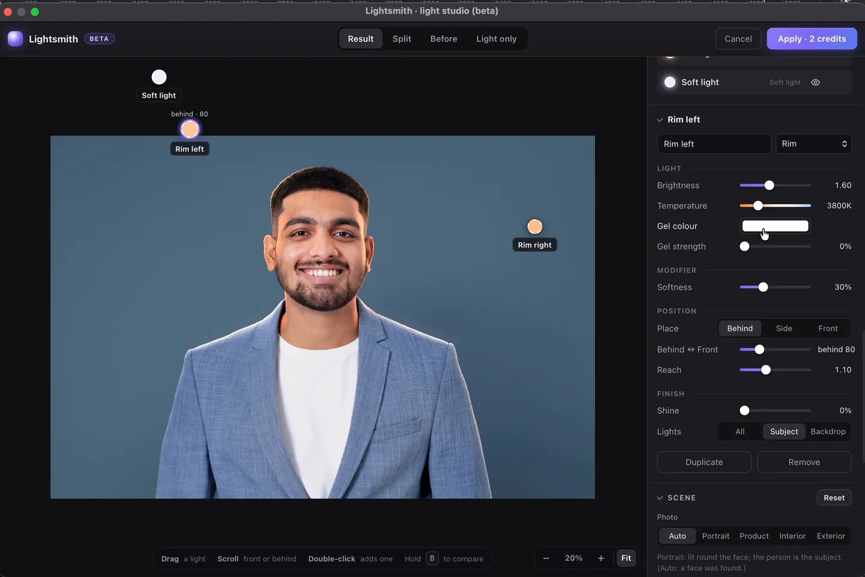Select the Rim right light marker

[x=535, y=226]
